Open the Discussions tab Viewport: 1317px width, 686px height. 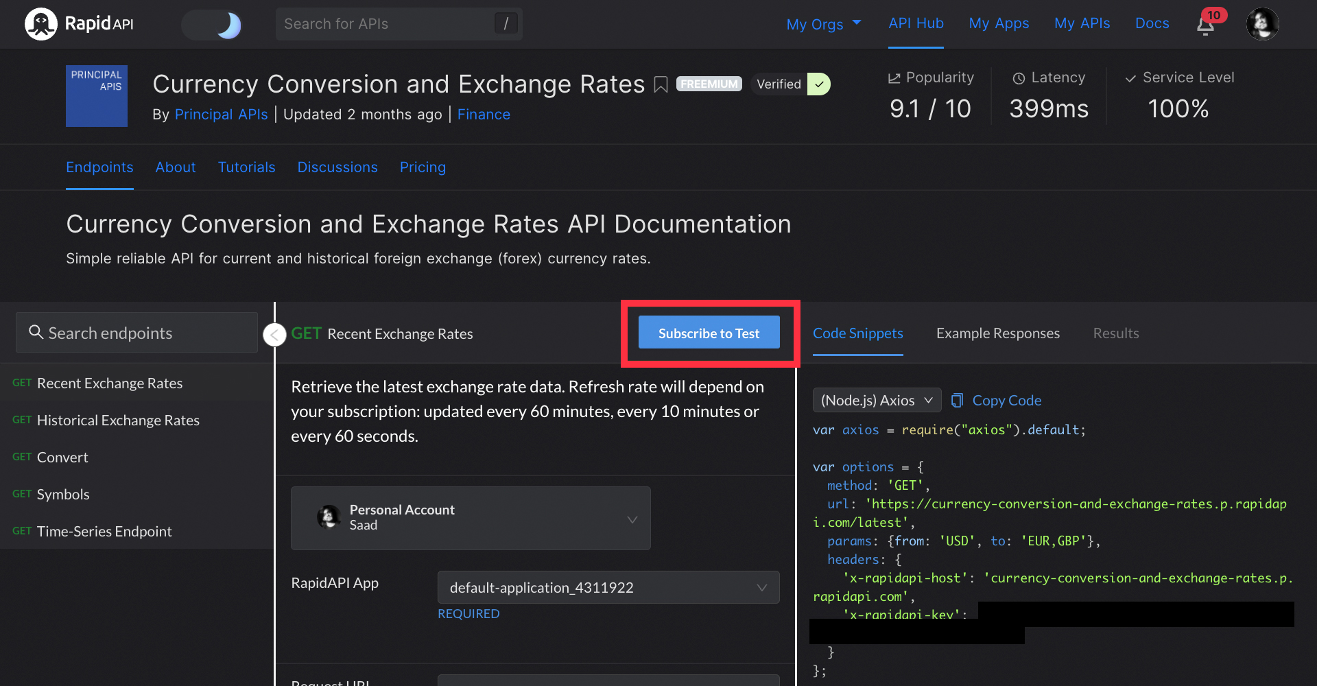pyautogui.click(x=337, y=167)
